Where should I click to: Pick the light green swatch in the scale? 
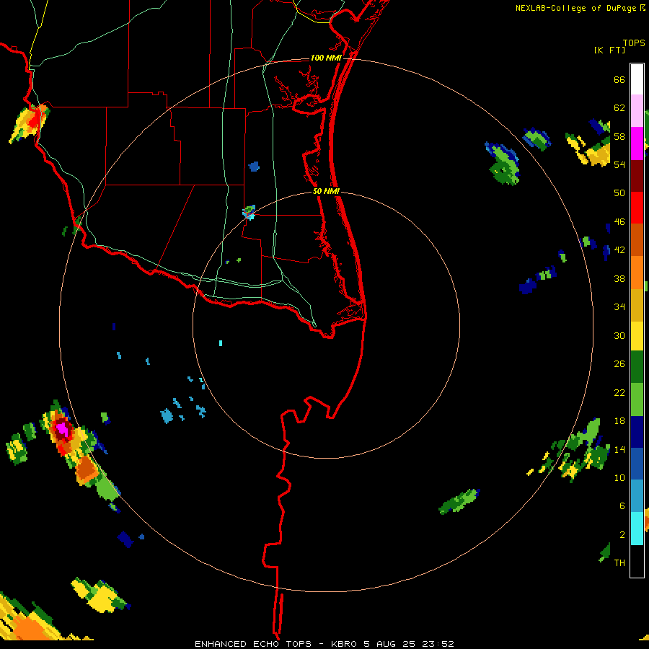click(637, 399)
